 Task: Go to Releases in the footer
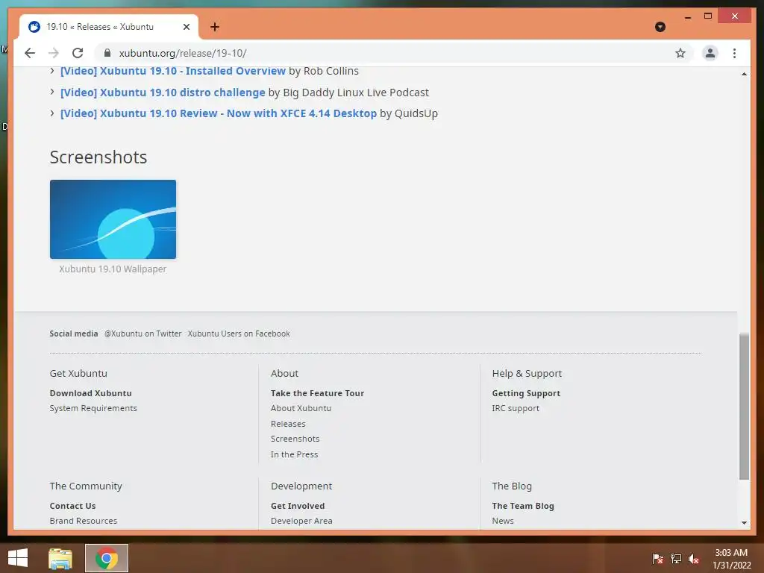(x=288, y=424)
